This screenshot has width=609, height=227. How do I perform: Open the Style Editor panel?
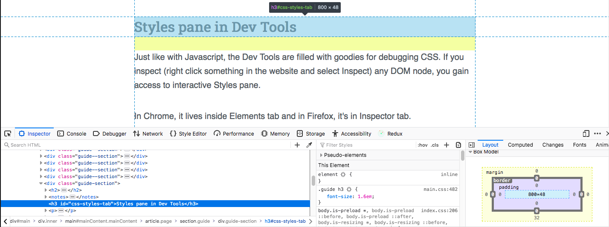pos(188,133)
